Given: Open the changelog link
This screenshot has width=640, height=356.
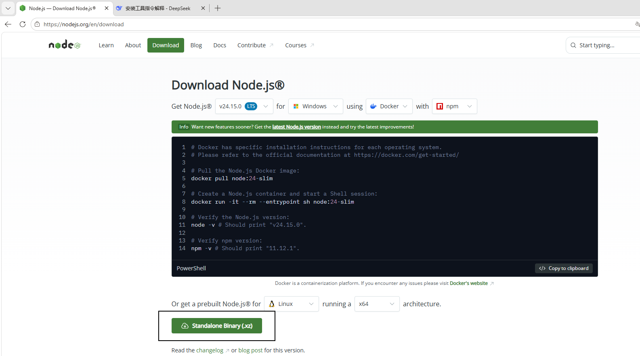Looking at the screenshot, I should (209, 350).
